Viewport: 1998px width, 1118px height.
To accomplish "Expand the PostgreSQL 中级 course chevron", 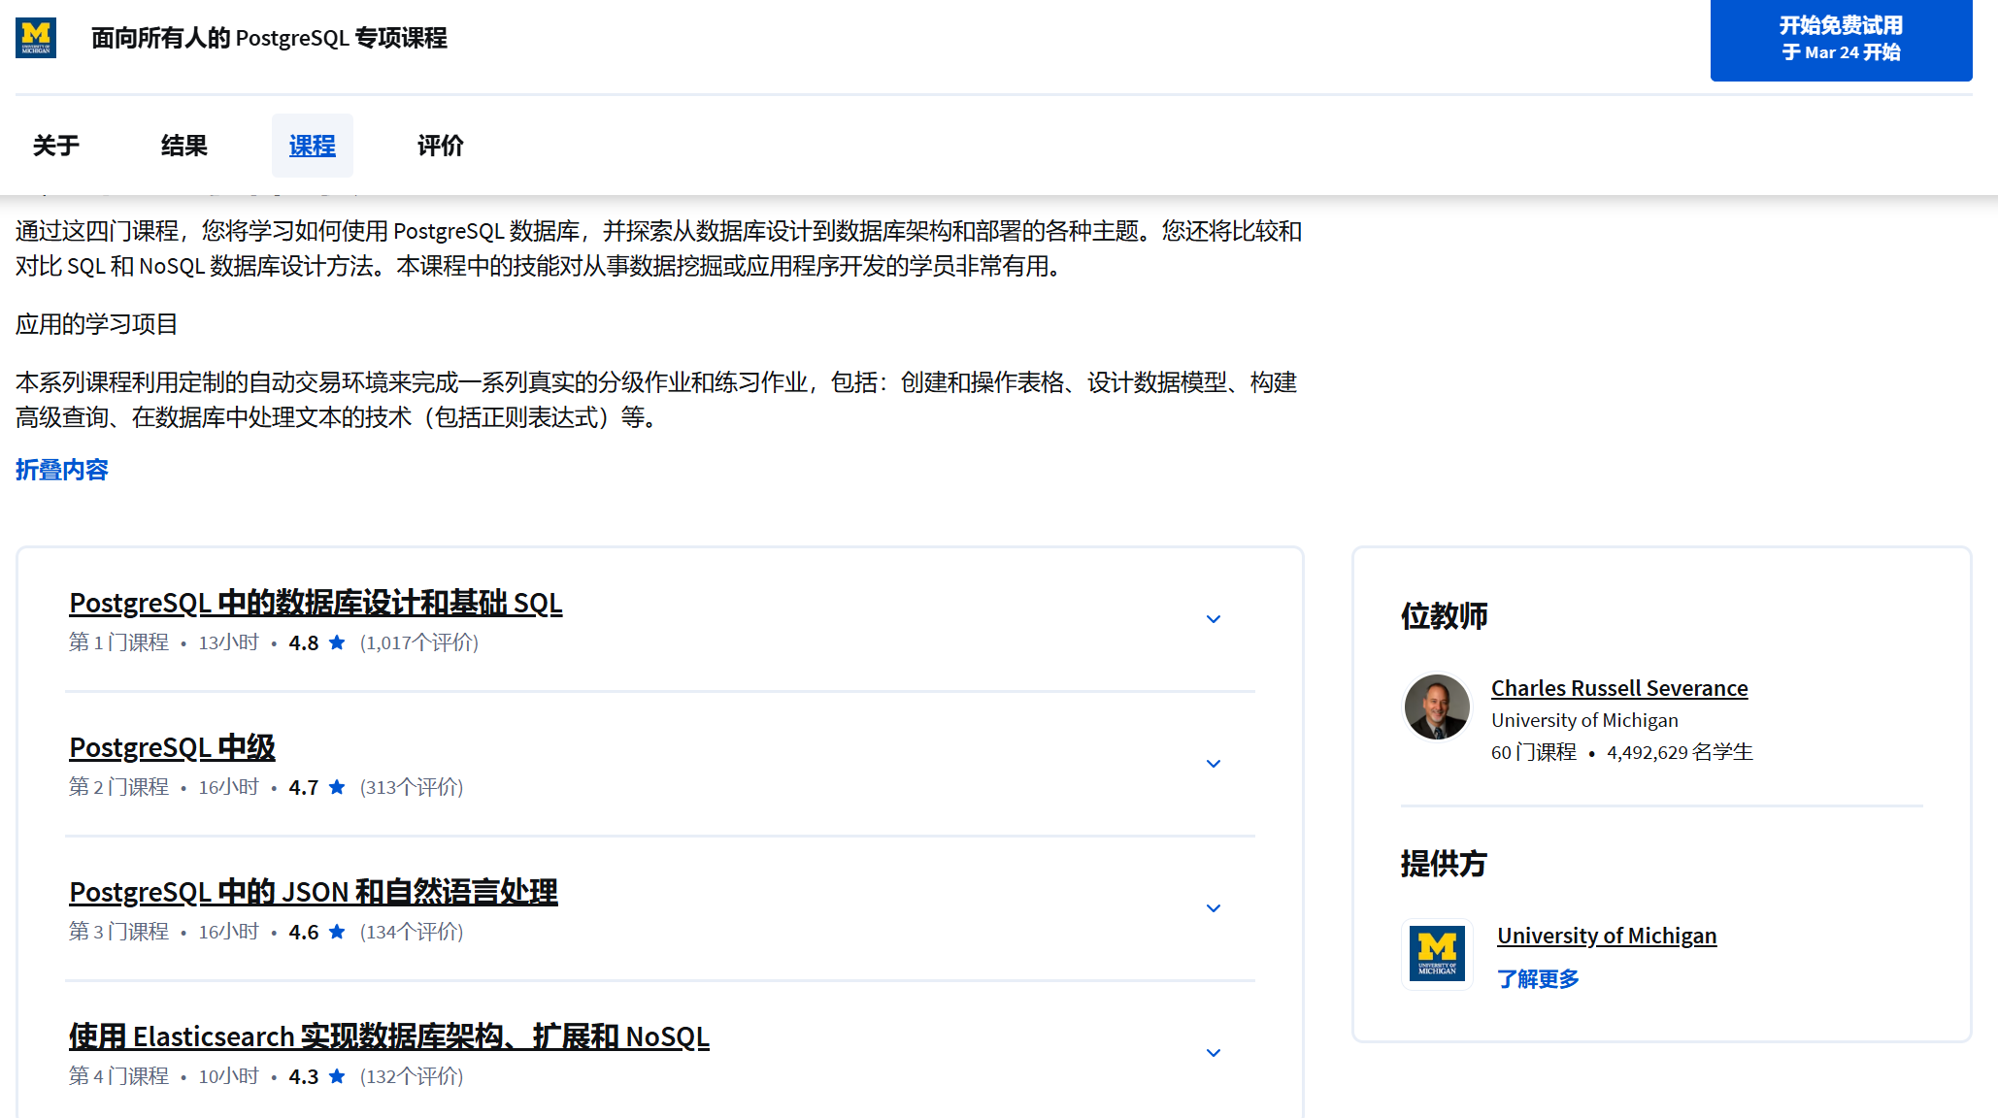I will [1213, 764].
